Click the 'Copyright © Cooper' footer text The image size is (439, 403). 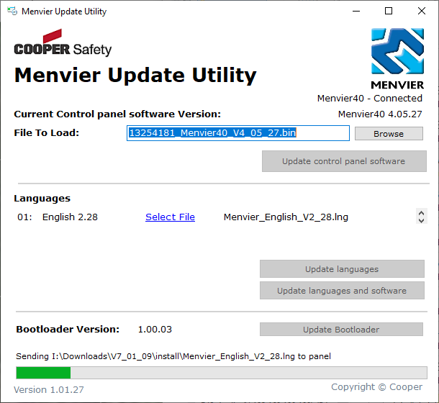tap(376, 386)
